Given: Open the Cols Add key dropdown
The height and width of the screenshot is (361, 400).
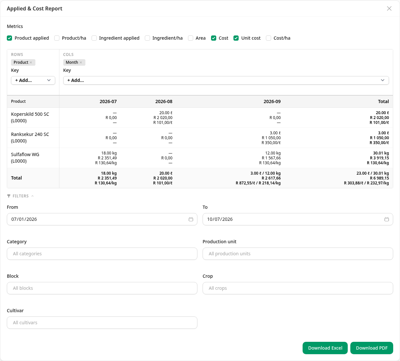Looking at the screenshot, I should [226, 80].
